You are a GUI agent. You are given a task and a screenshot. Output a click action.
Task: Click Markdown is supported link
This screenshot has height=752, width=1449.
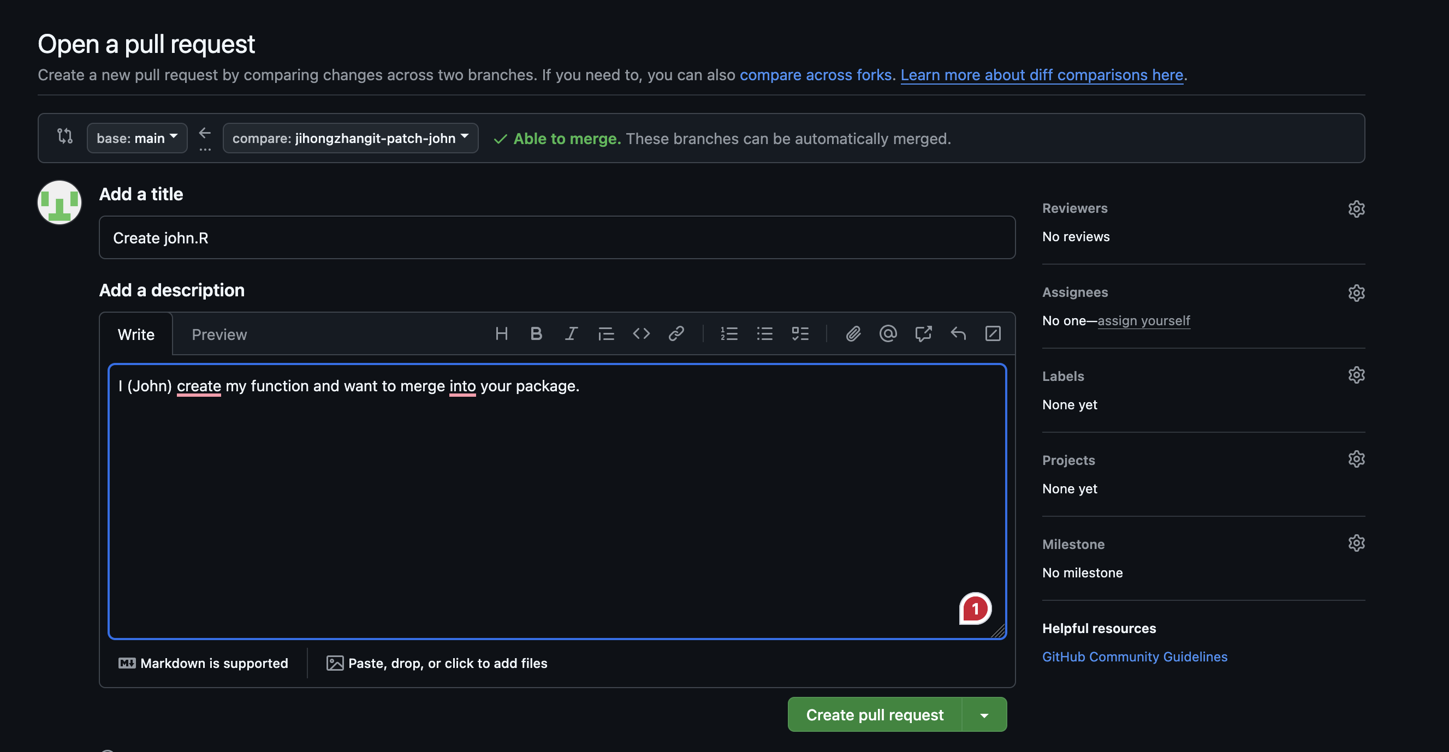(203, 663)
